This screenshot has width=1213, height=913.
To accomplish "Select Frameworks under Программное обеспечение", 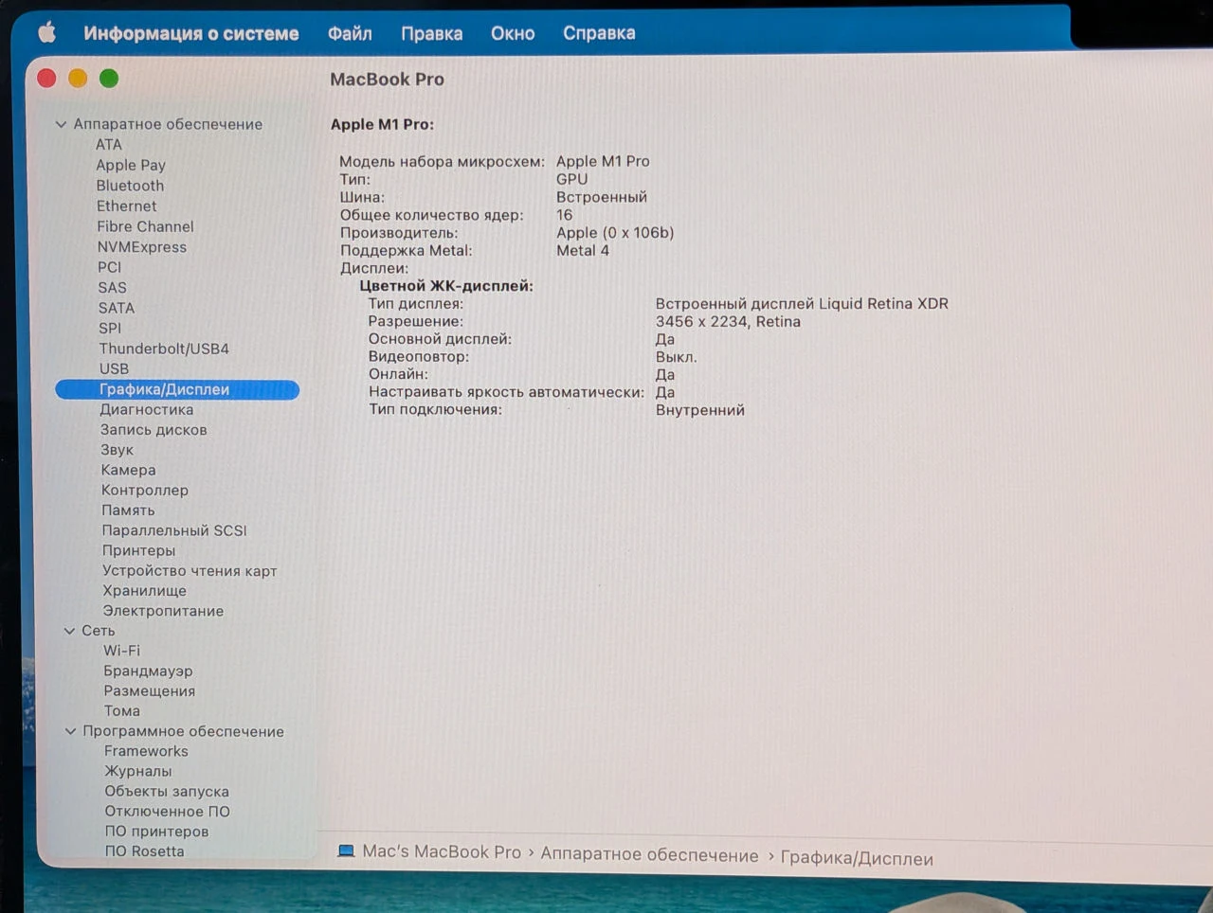I will (146, 751).
